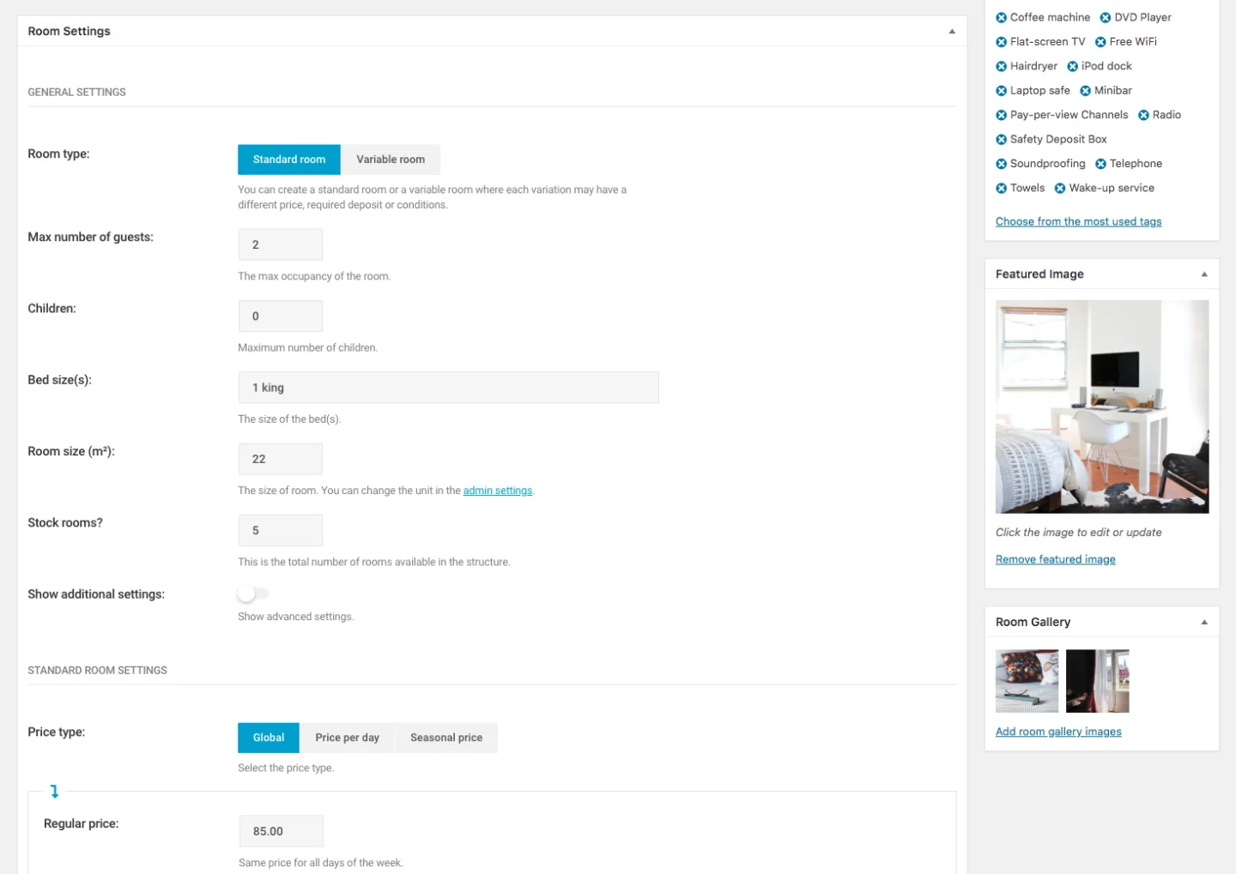Remove the Hairdryer tag

point(1001,66)
